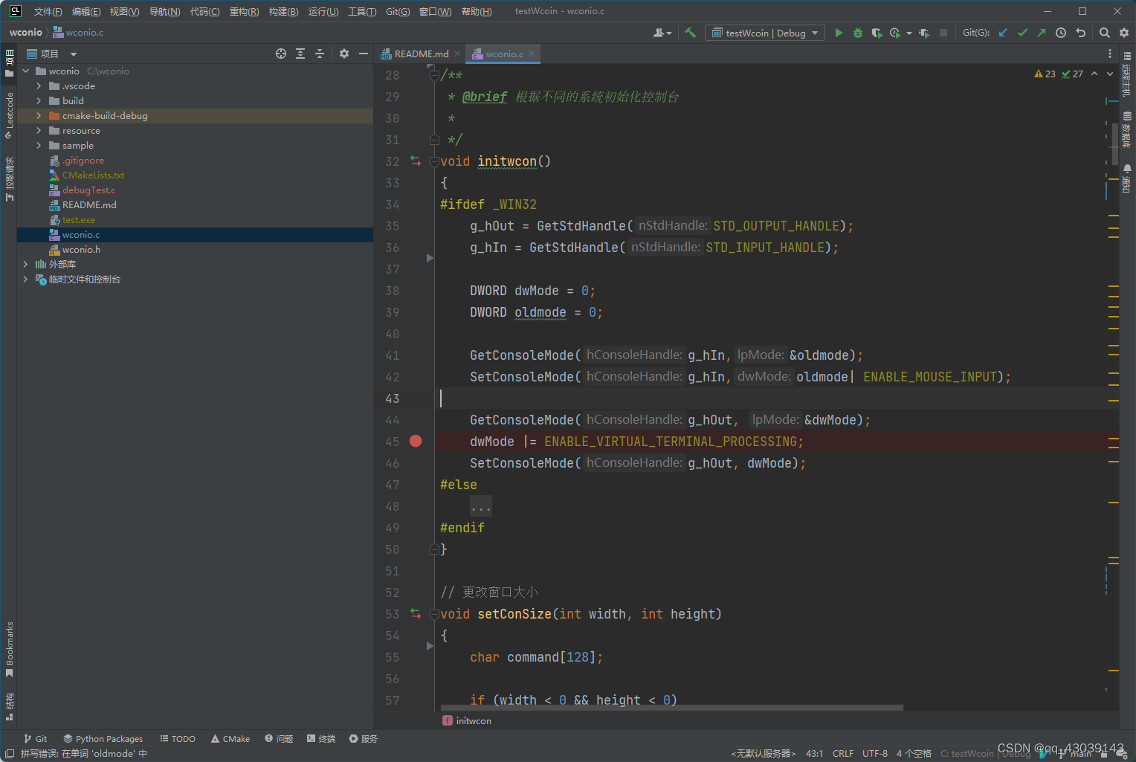Screen dimensions: 1136x762
Task: Expand the cmake-build-debug folder
Action: pyautogui.click(x=39, y=116)
